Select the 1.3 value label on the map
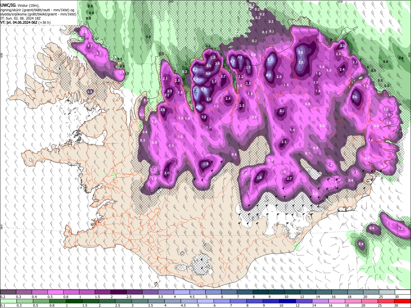 coord(216,106)
